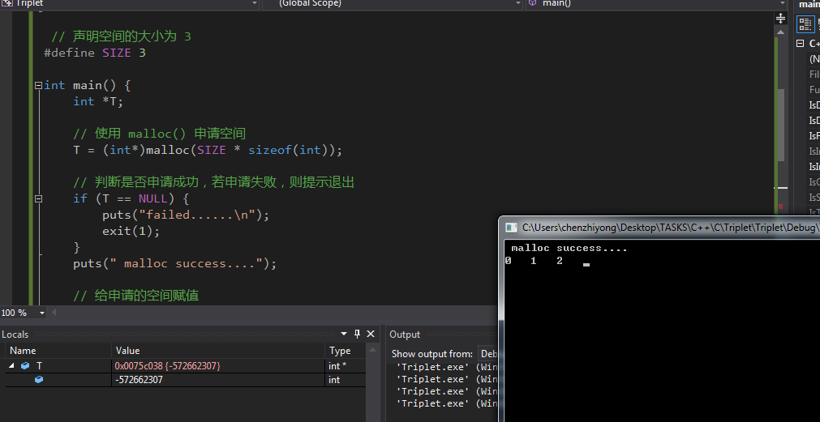
Task: Click the variable cube icon beside T
Action: tap(25, 366)
